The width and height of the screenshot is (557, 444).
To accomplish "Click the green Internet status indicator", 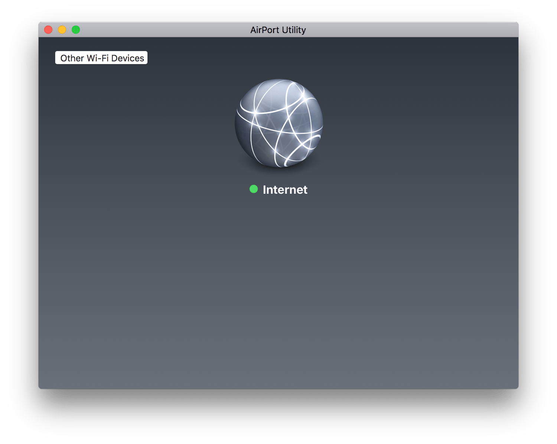I will point(254,189).
